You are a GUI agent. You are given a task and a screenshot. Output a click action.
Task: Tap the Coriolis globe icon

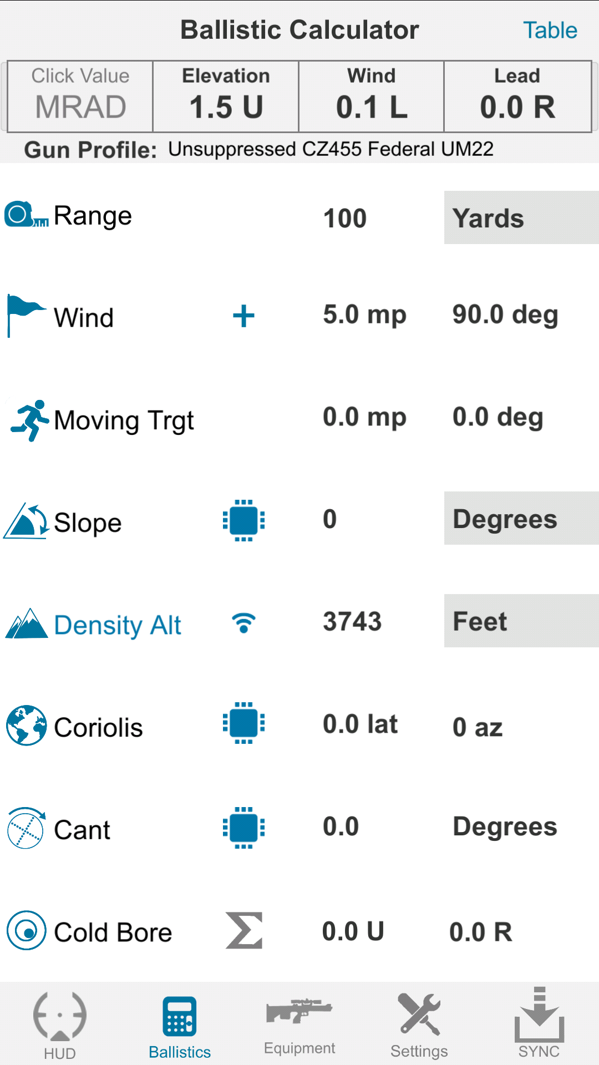[26, 726]
